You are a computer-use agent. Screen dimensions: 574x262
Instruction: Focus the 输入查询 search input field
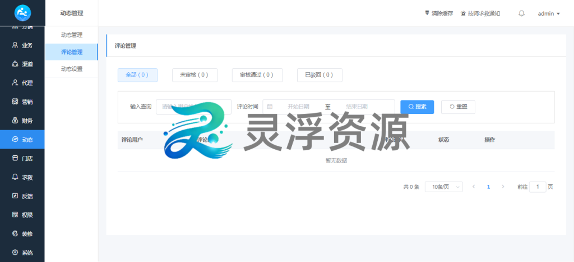tap(193, 107)
